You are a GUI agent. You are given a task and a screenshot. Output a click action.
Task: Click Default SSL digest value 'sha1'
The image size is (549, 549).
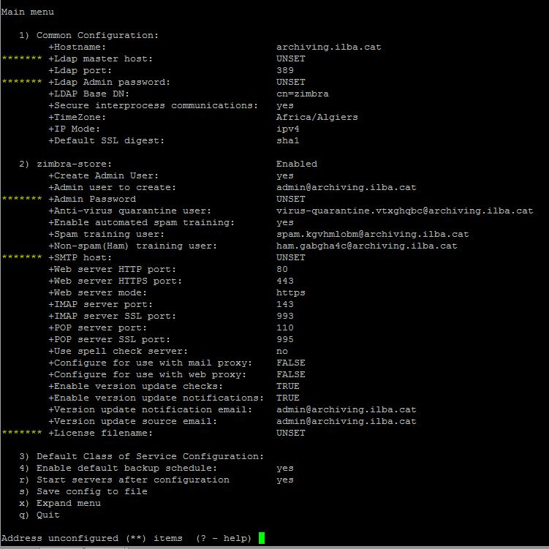[288, 140]
